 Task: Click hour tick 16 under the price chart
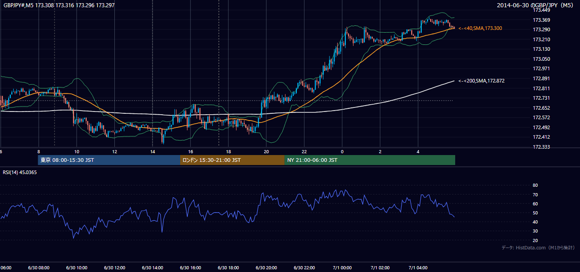pyautogui.click(x=191, y=151)
